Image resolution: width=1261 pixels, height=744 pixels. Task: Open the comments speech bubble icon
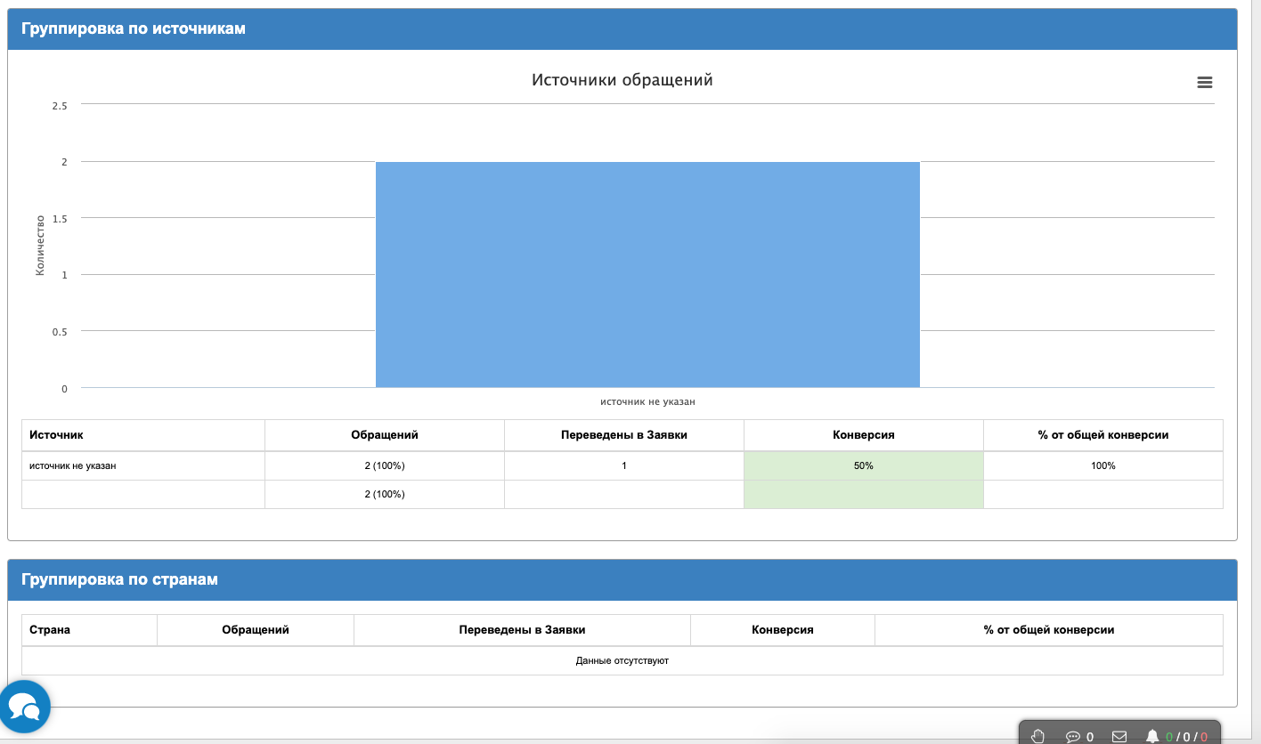[1073, 736]
